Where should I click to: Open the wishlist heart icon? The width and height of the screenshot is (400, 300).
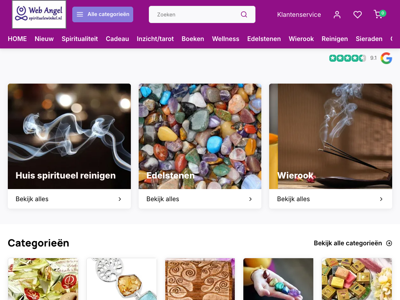[357, 14]
